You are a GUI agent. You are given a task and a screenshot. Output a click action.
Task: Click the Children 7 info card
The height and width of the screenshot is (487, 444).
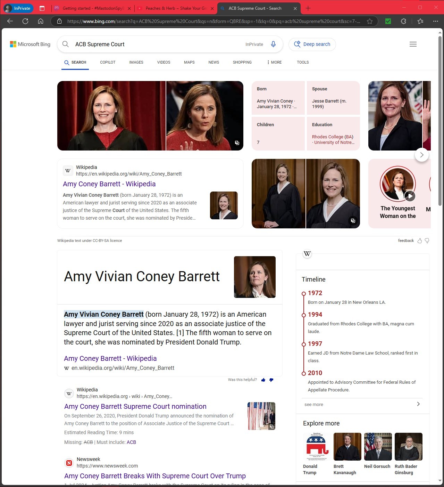(x=278, y=133)
